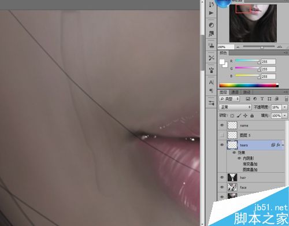Click the G color slider
Image resolution: width=289 pixels, height=226 pixels.
point(247,68)
